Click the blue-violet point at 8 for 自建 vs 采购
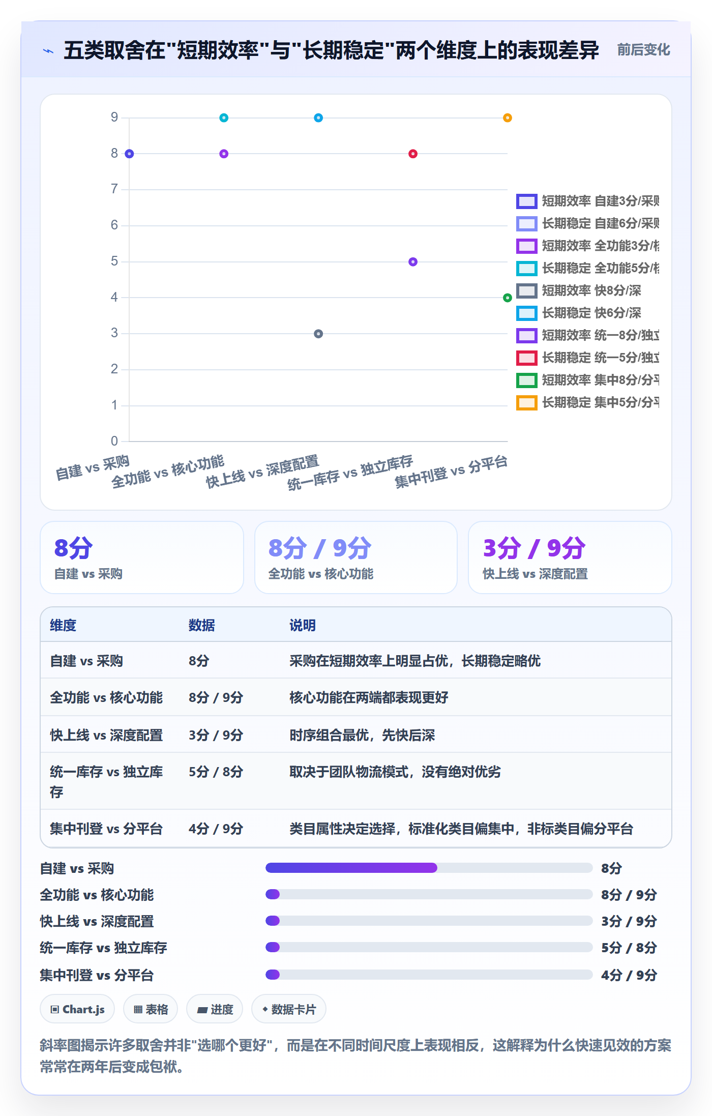Image resolution: width=712 pixels, height=1116 pixels. coord(129,154)
